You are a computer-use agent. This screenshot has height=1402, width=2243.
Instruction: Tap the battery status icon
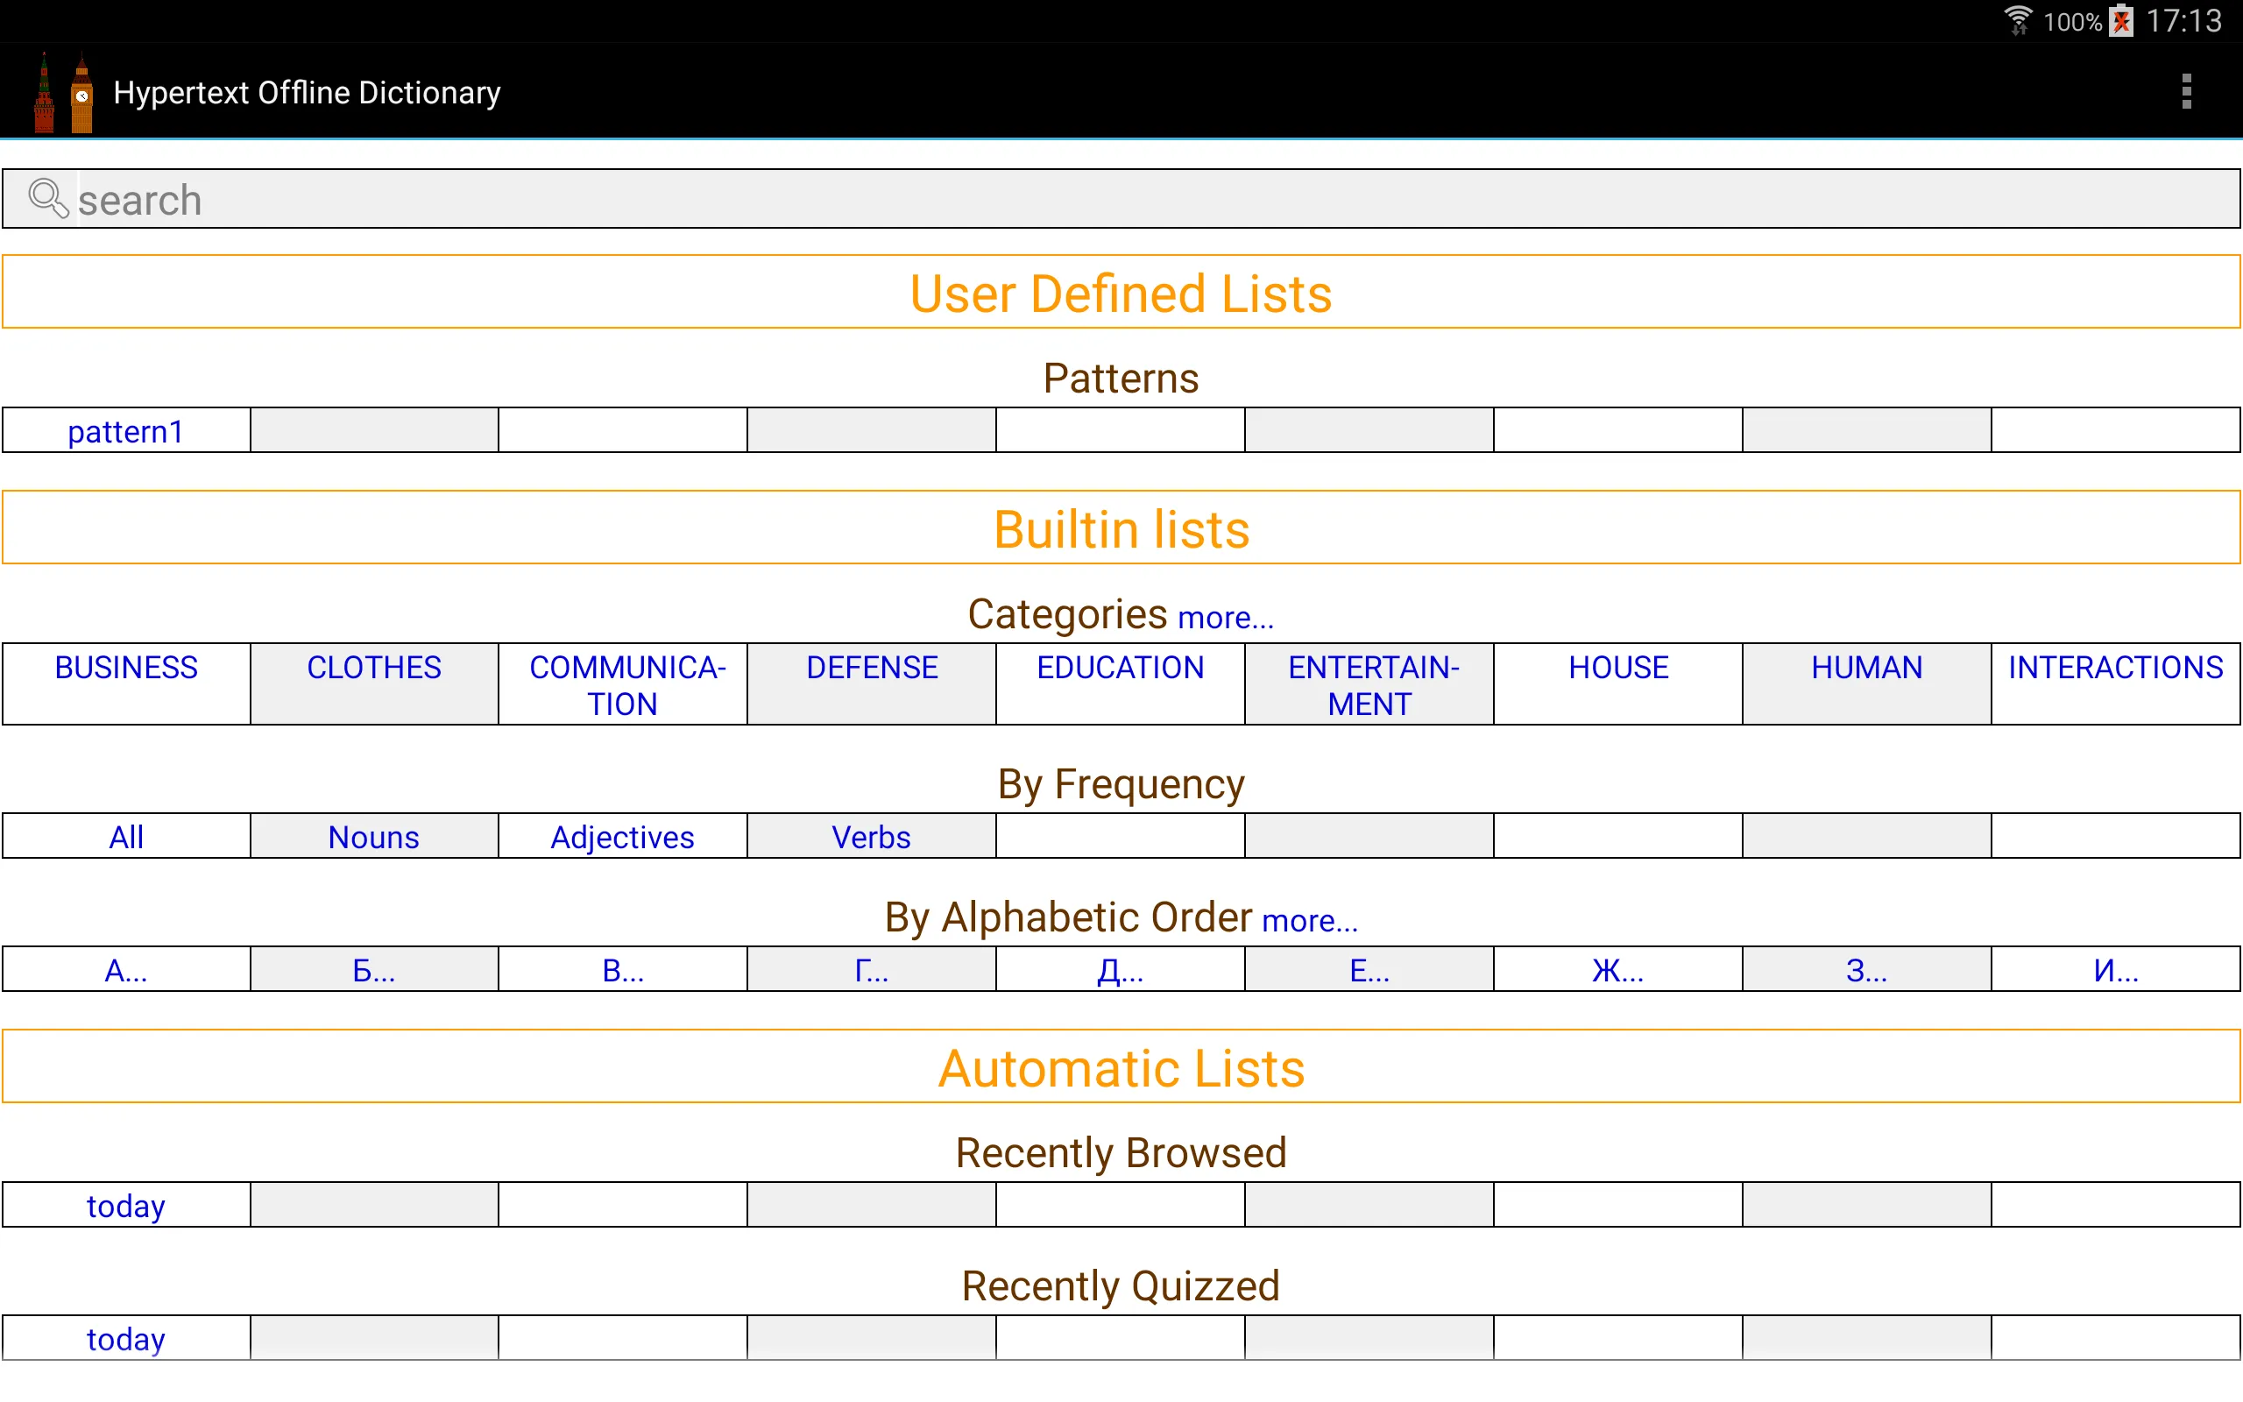pos(2121,20)
